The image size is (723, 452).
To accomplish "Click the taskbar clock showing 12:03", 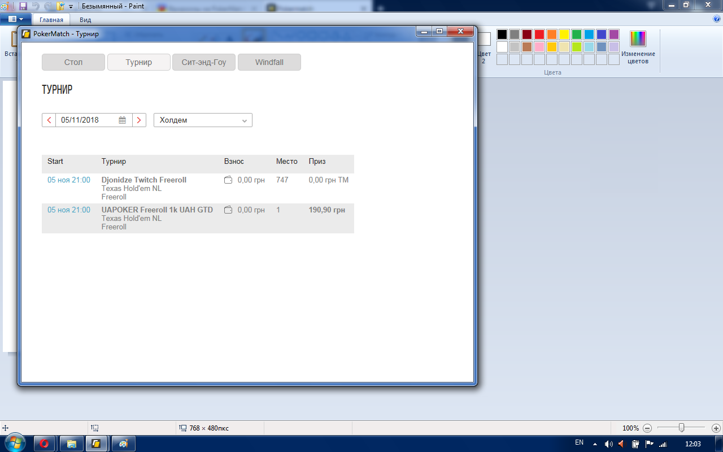I will click(x=692, y=444).
